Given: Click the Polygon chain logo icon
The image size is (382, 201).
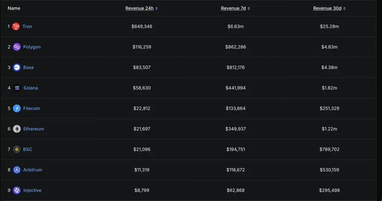Looking at the screenshot, I should (x=17, y=47).
